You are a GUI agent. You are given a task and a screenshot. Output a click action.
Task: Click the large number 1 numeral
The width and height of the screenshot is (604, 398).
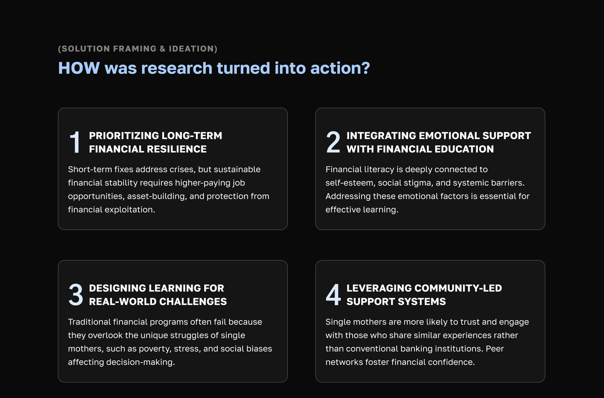pos(75,142)
